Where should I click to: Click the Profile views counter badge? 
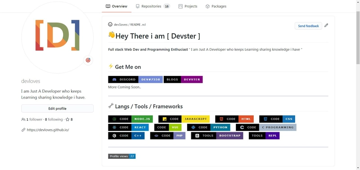coord(122,156)
